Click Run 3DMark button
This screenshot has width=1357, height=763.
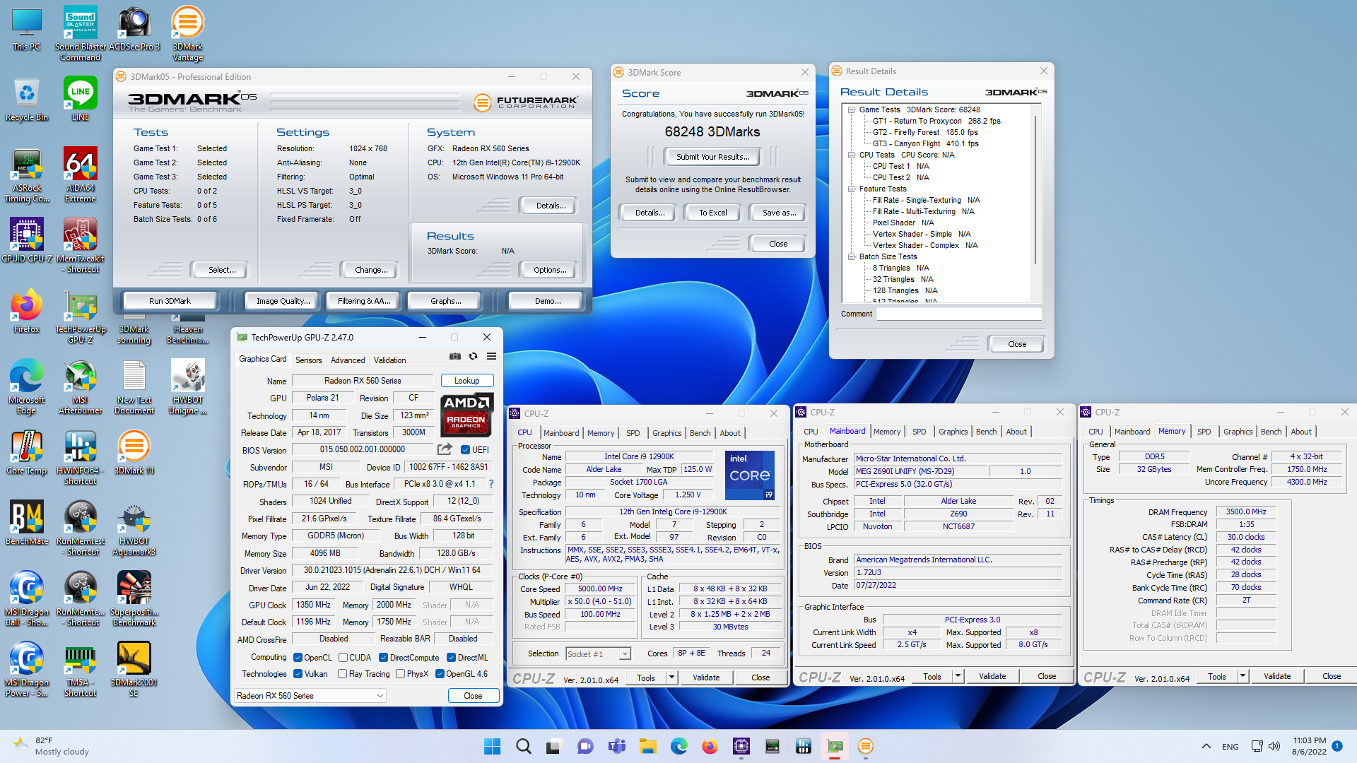coord(170,301)
